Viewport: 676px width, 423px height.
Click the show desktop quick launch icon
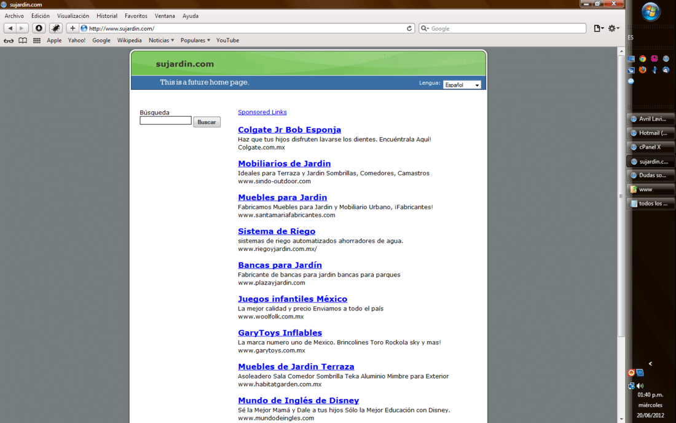[631, 58]
